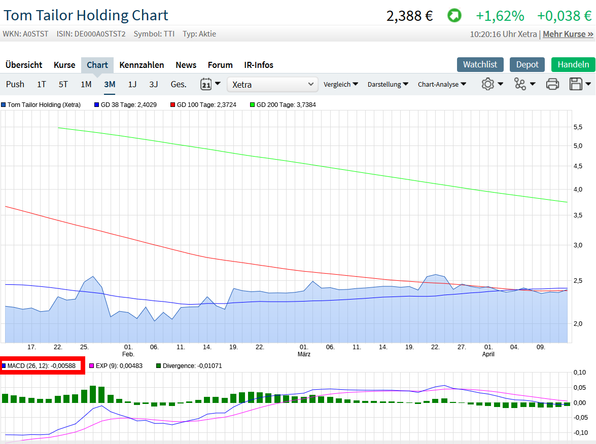This screenshot has height=444, width=596.
Task: Click the green Handeln button
Action: (573, 64)
